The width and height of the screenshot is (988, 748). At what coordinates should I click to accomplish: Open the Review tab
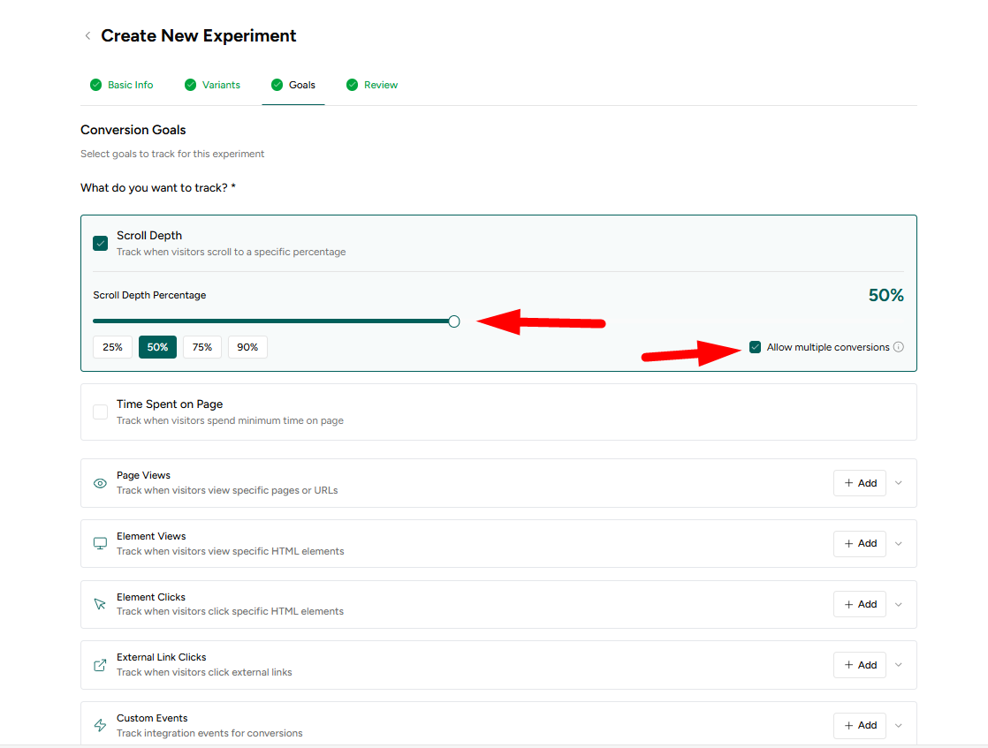(x=372, y=85)
